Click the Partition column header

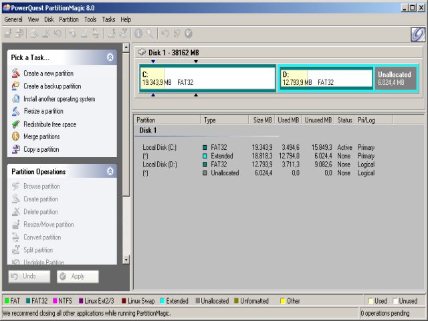pos(167,120)
